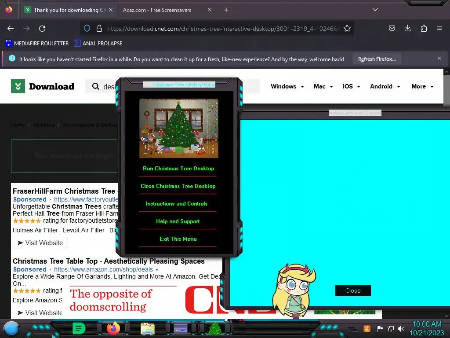450x338 pixels.
Task: Open the Start orb in the taskbar
Action: [11, 329]
